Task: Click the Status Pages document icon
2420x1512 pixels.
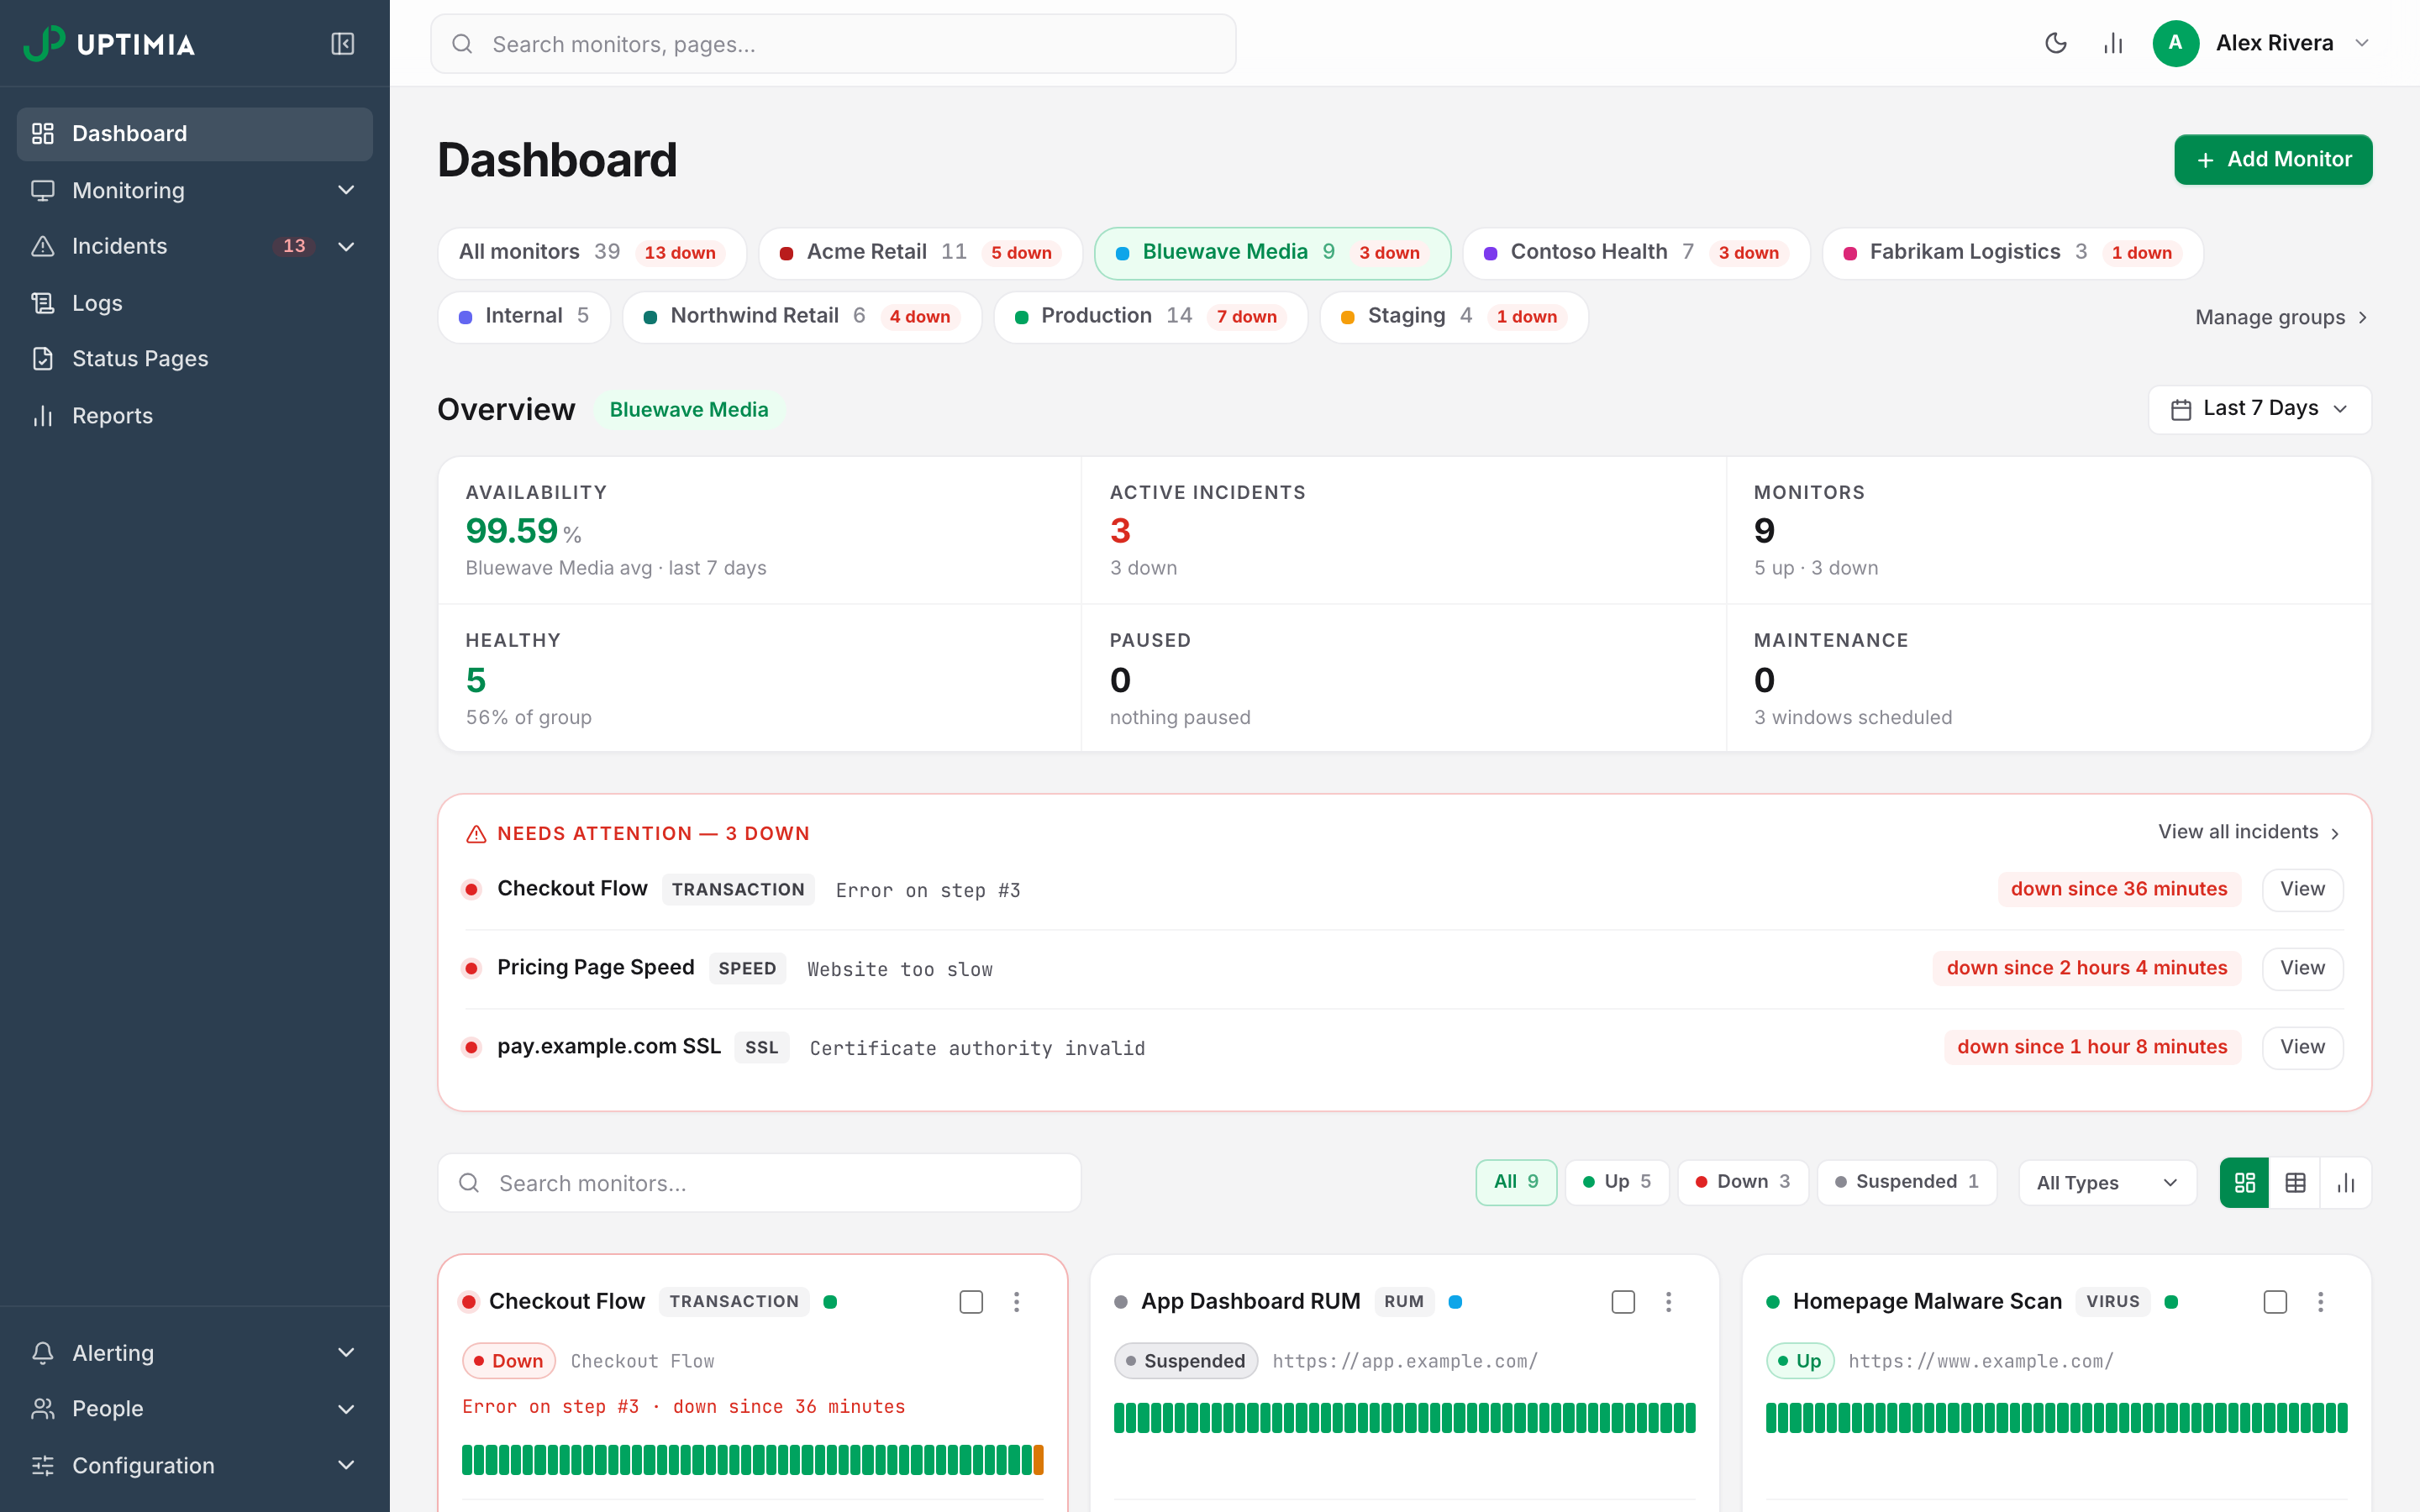Action: 43,359
